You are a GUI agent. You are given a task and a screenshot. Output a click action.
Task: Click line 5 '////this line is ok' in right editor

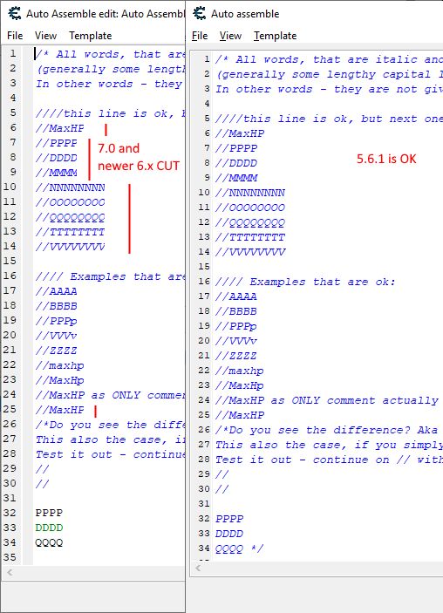click(329, 119)
